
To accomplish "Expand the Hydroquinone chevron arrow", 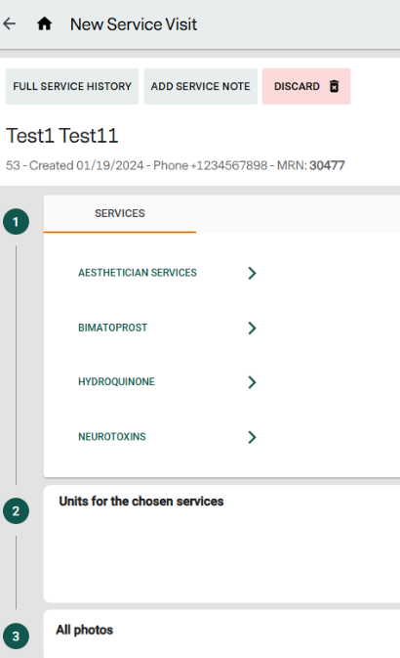I will tap(252, 382).
